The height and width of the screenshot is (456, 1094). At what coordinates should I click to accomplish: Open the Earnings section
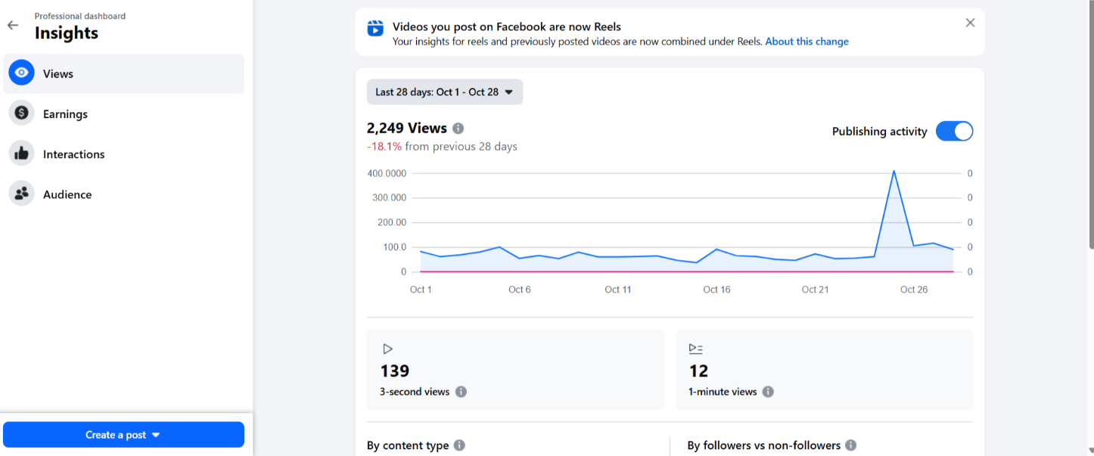tap(123, 113)
